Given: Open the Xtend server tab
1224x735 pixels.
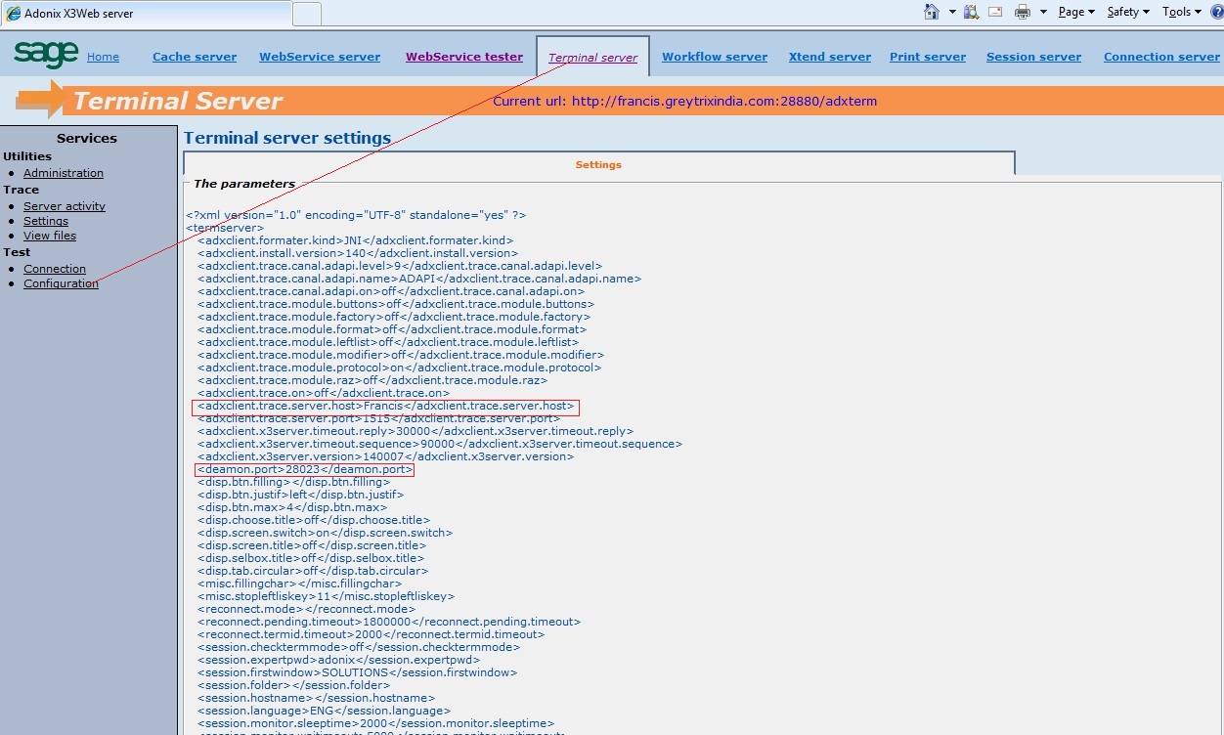Looking at the screenshot, I should pos(830,57).
